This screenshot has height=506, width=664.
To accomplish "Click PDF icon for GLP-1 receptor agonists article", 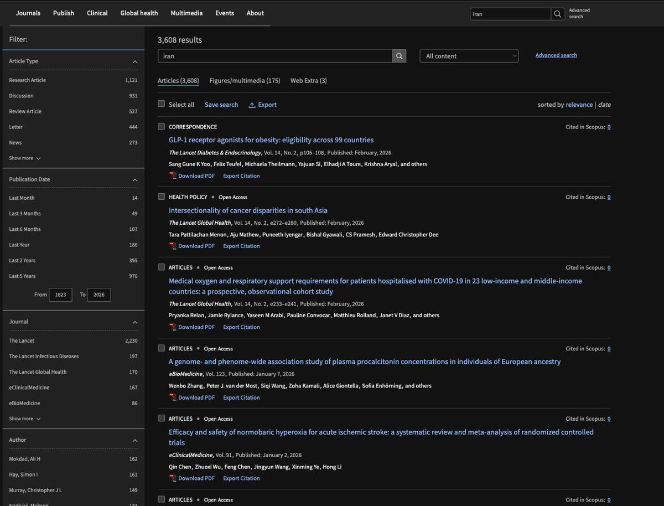I will coord(173,176).
